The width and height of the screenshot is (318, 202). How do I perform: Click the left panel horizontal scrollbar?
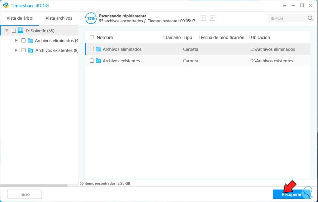pos(34,186)
